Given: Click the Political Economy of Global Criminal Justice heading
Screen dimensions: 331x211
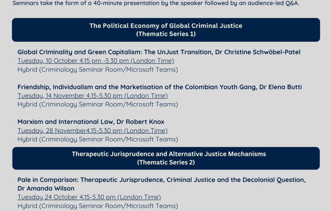Looking at the screenshot, I should pyautogui.click(x=166, y=26).
